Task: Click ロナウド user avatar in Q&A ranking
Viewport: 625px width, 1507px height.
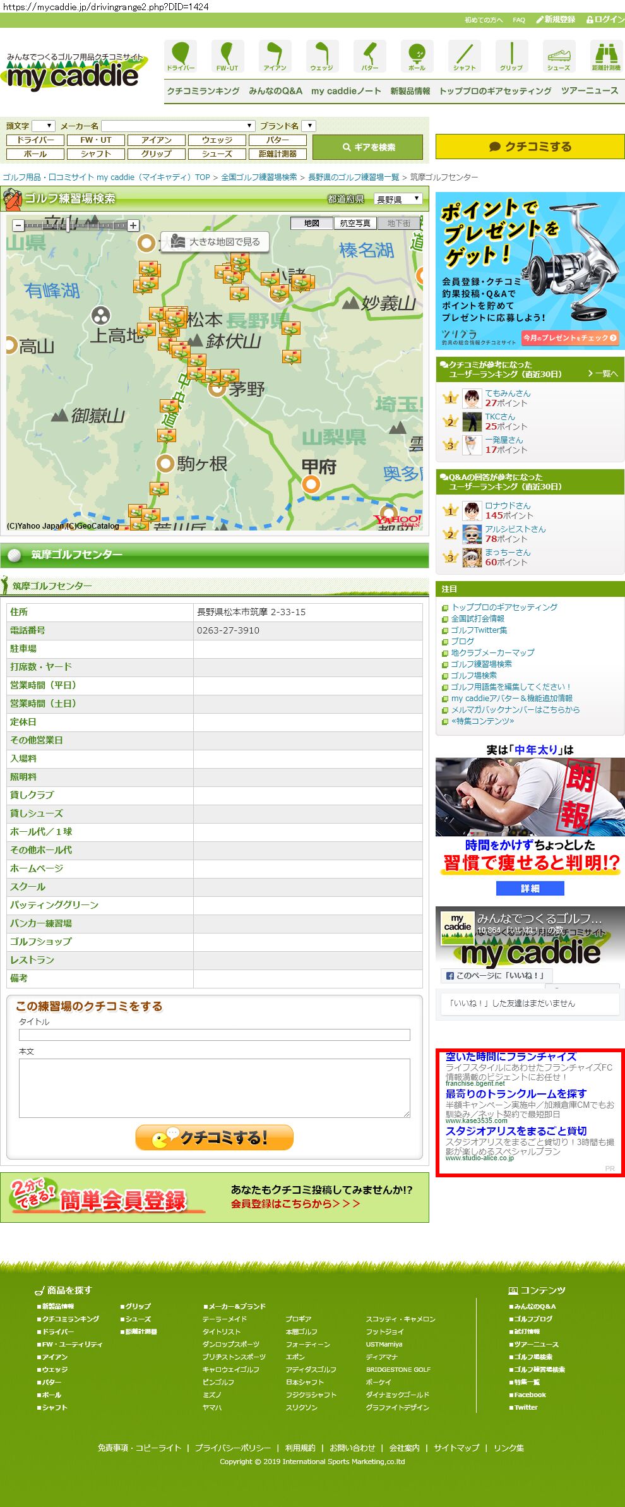Action: pyautogui.click(x=472, y=511)
